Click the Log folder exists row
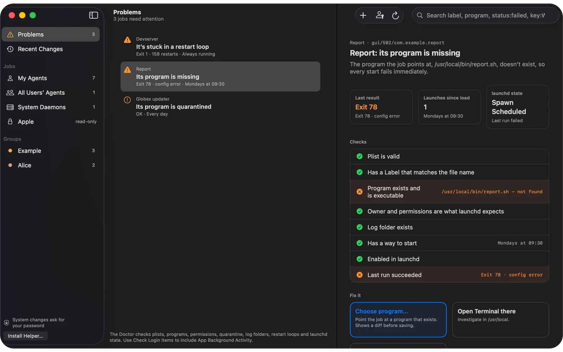The image size is (563, 352). [x=449, y=227]
